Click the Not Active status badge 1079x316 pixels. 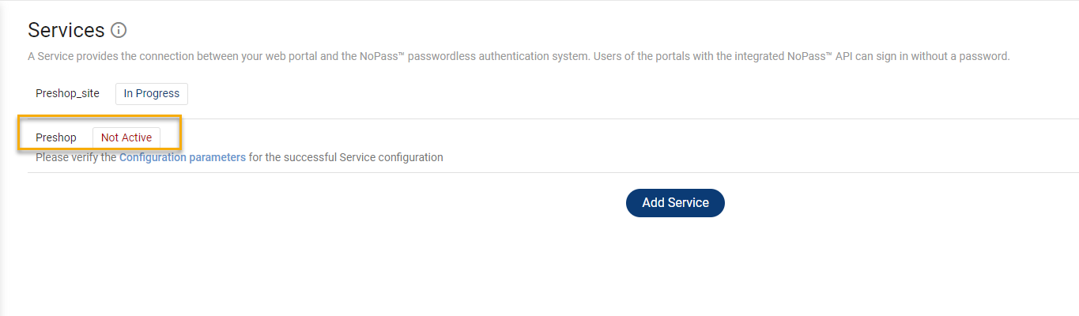pyautogui.click(x=126, y=137)
